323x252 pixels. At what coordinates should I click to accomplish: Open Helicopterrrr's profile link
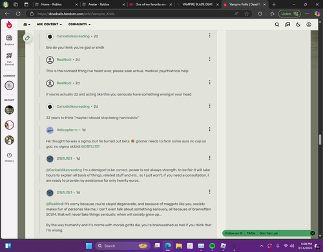point(67,130)
